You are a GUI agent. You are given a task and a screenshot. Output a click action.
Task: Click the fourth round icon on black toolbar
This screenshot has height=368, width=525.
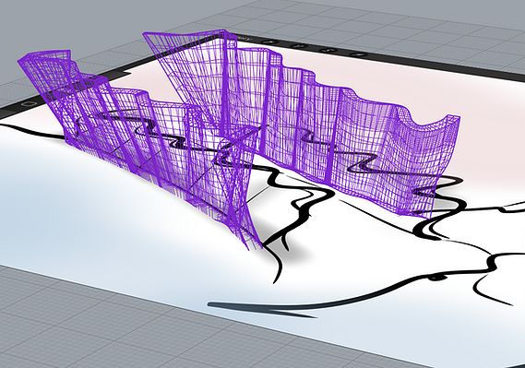pos(359,54)
